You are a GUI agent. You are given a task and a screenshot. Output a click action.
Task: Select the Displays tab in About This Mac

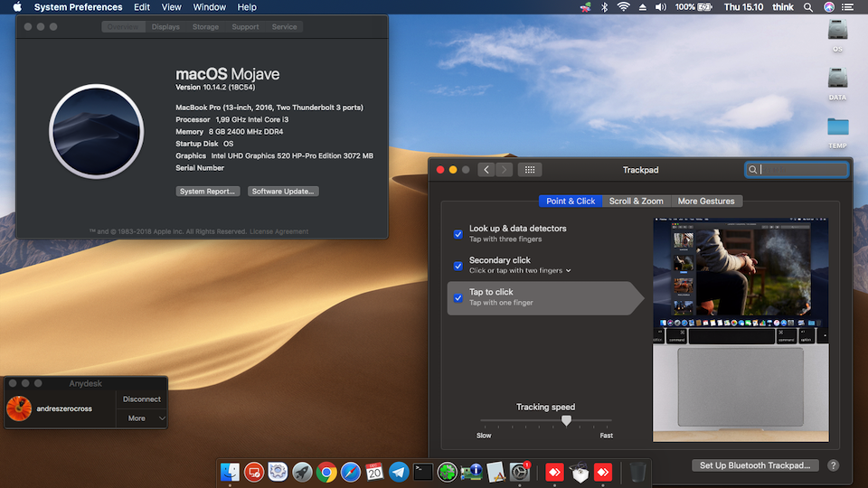[x=165, y=26]
